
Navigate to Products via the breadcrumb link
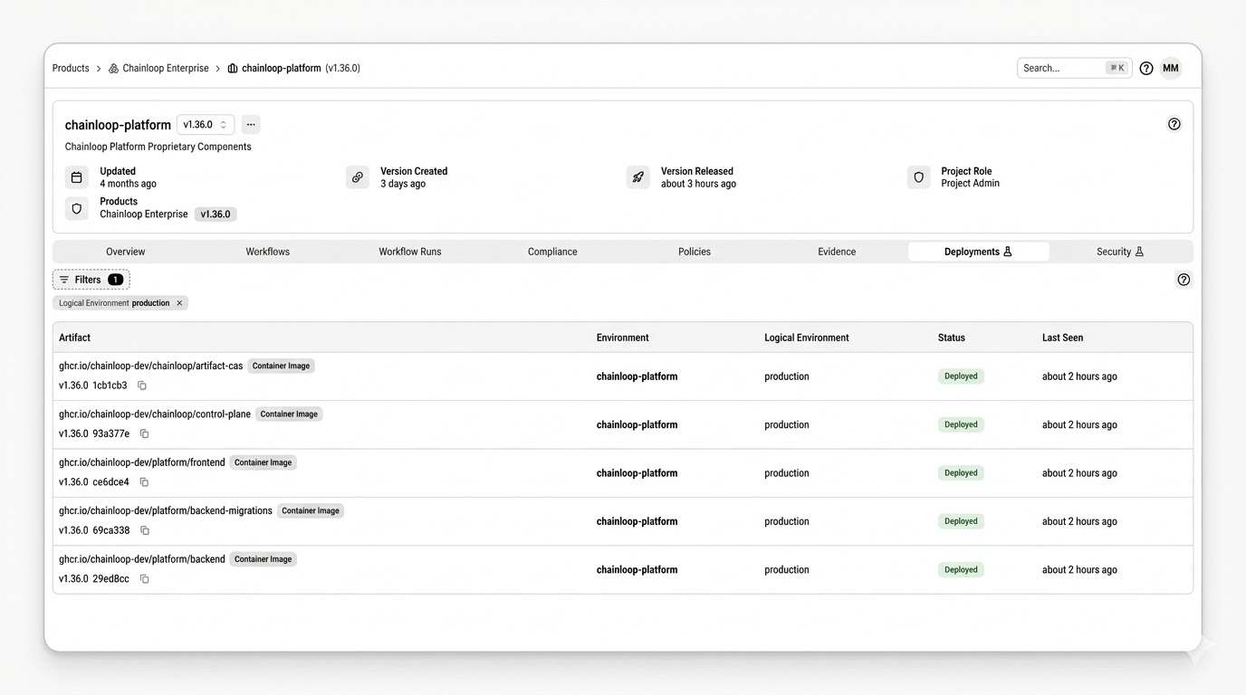71,68
